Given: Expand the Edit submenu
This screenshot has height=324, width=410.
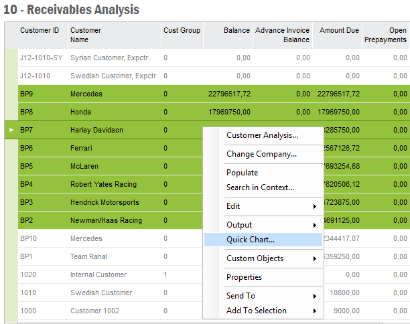Looking at the screenshot, I should coord(233,206).
